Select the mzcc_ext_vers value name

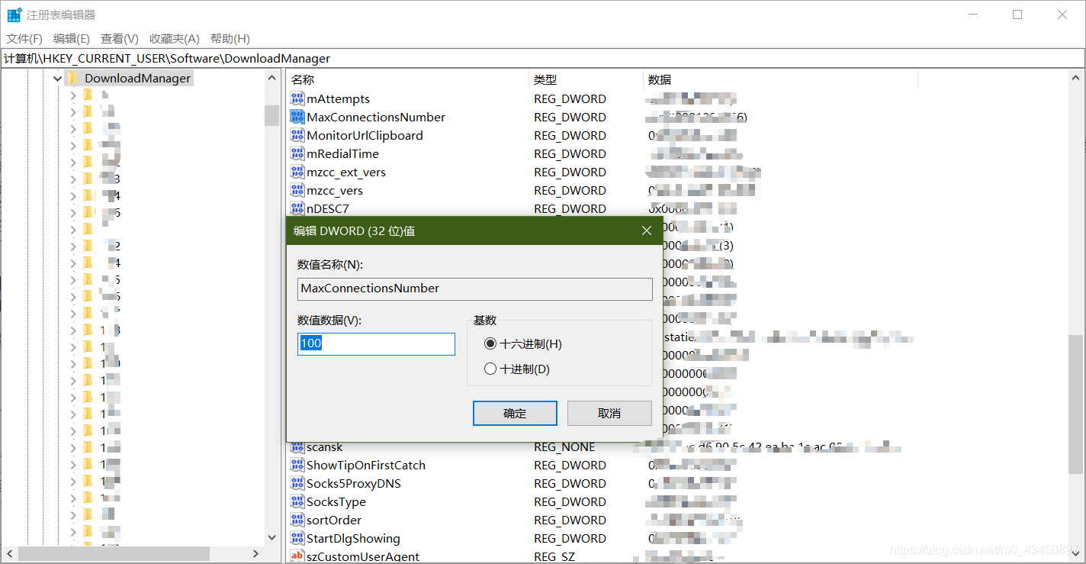coord(346,172)
